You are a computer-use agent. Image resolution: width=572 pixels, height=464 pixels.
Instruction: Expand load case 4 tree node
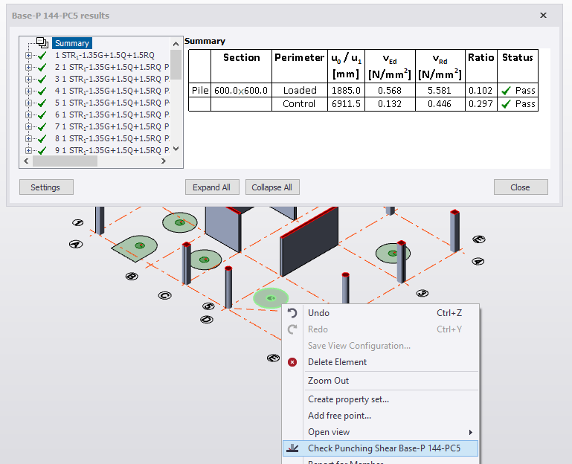[29, 91]
